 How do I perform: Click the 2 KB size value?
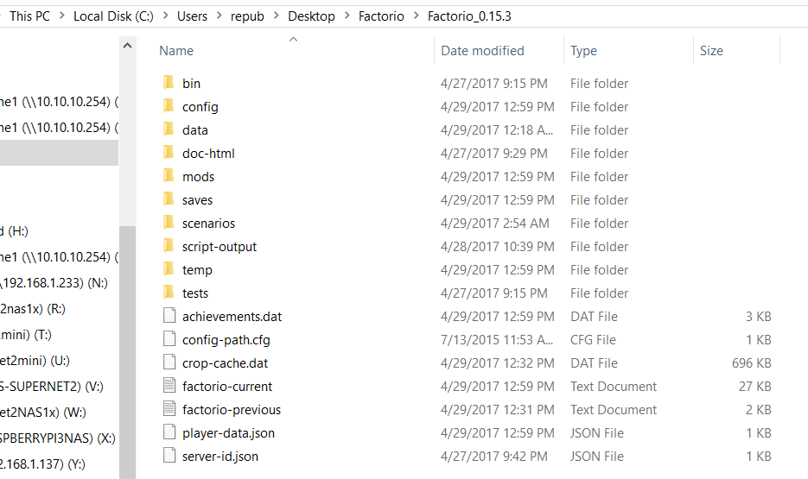pos(759,410)
